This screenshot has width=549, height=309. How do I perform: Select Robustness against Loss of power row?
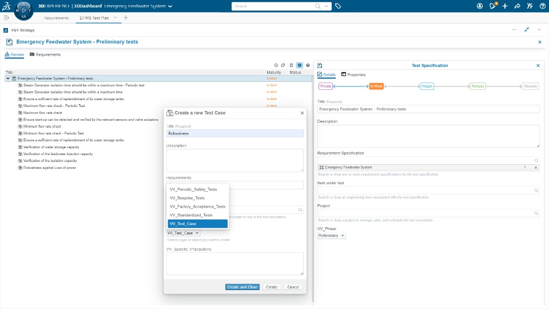pos(49,168)
